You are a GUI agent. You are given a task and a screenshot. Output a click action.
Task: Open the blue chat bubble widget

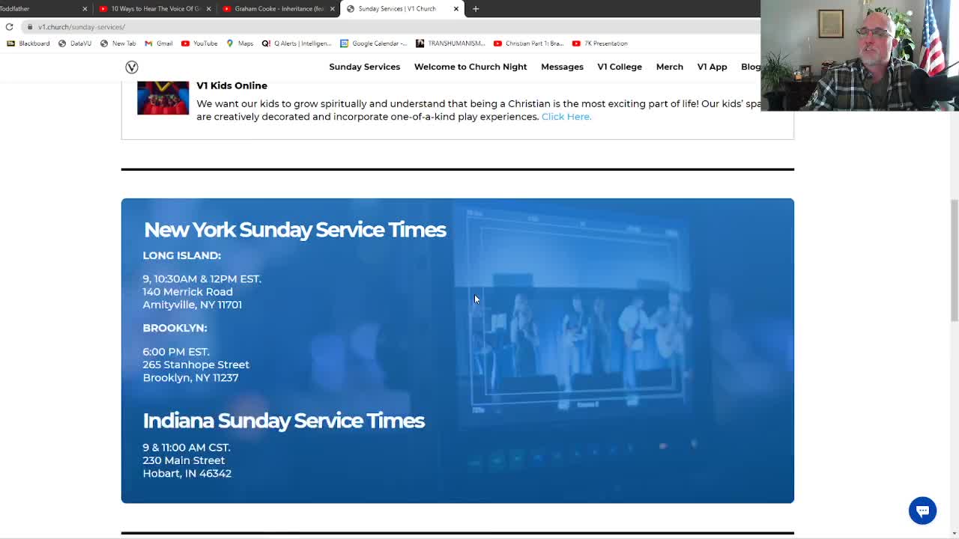tap(922, 511)
